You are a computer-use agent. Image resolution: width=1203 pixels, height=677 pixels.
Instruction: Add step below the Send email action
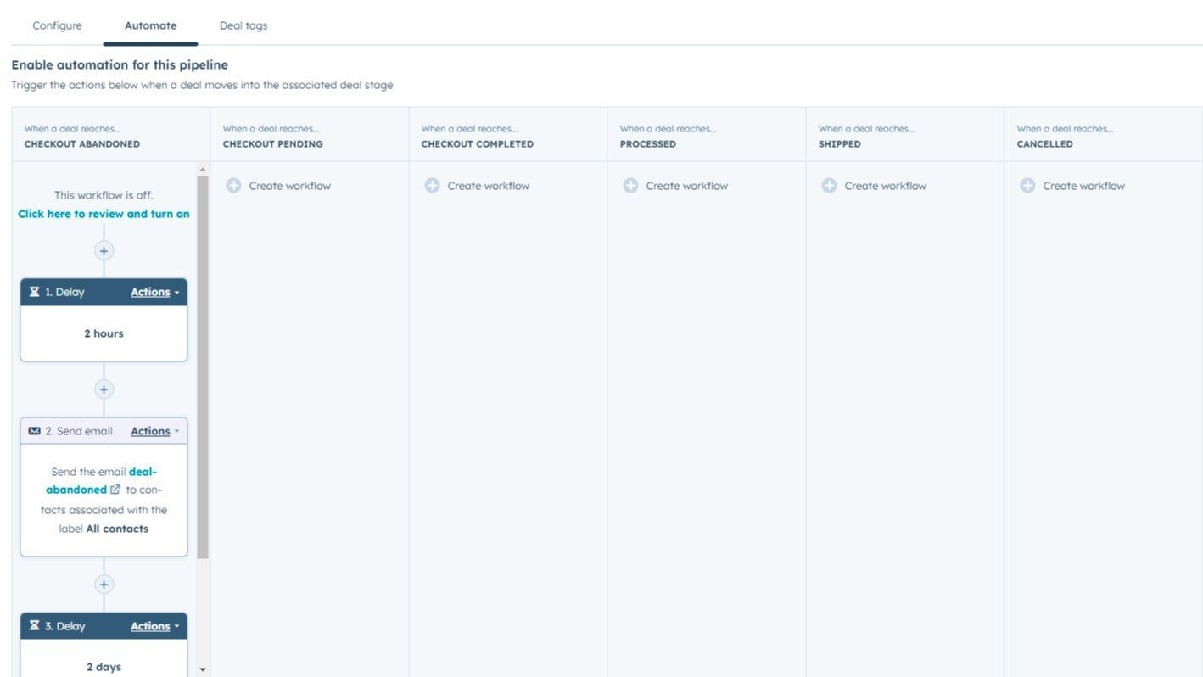point(104,585)
